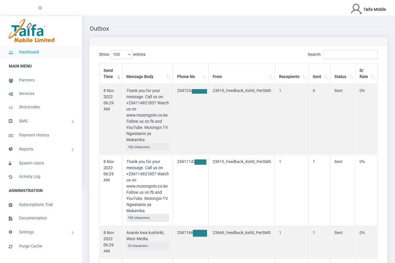Click the hamburger menu icon
Screen dimensions: 395x263
(40, 8)
